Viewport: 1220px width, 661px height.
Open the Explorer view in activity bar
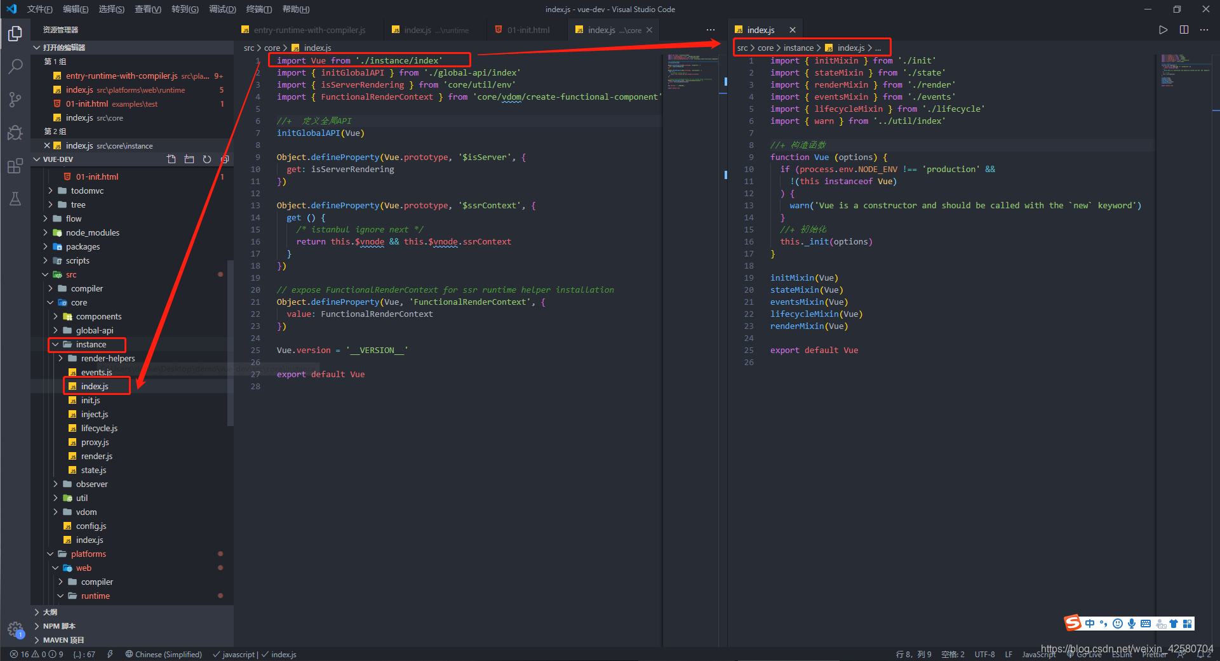[15, 33]
